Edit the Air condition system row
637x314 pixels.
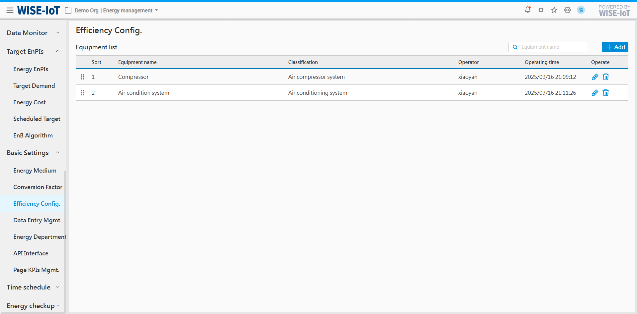[595, 93]
